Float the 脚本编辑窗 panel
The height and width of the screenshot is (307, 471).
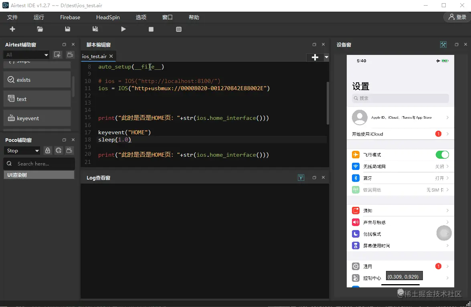click(314, 44)
